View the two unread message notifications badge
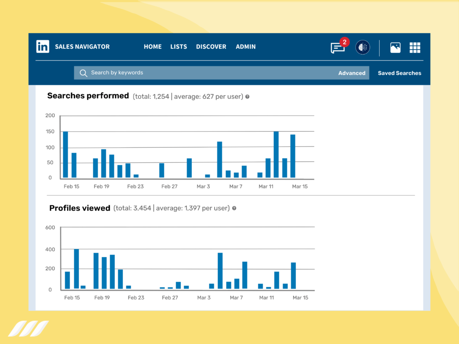 [344, 42]
